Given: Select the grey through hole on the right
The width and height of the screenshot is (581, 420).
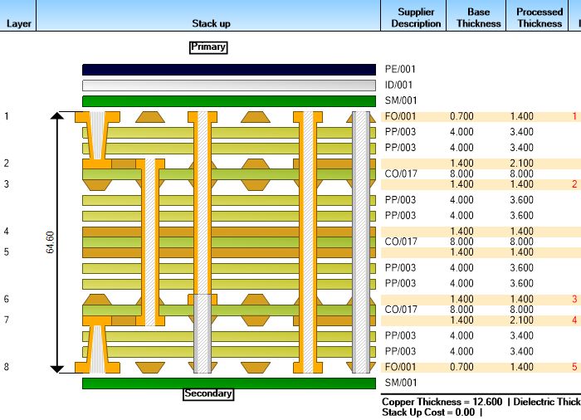Looking at the screenshot, I should (361, 242).
